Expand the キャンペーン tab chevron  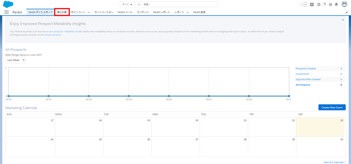pos(89,12)
